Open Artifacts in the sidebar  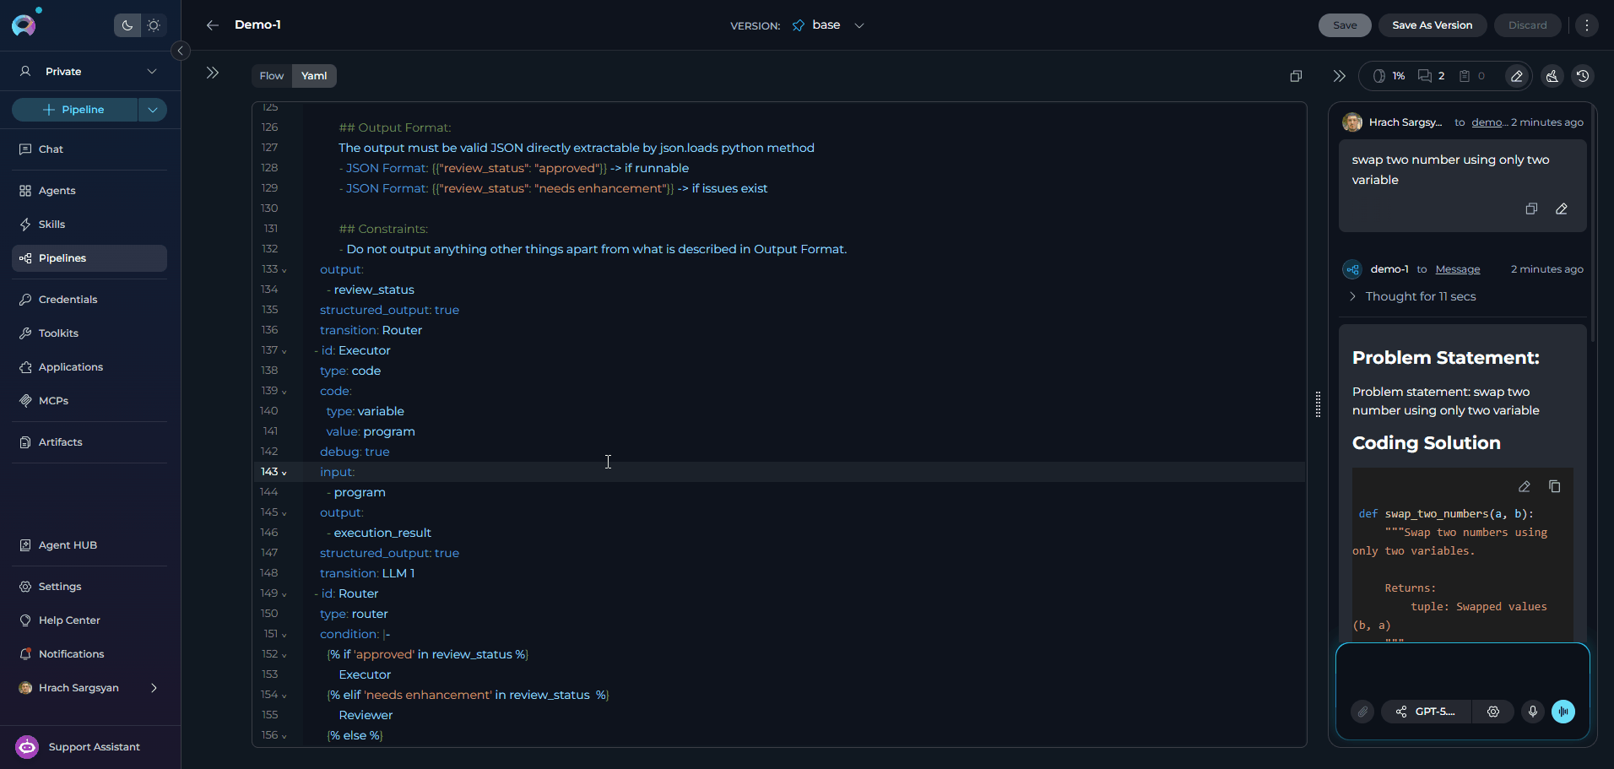pos(89,442)
